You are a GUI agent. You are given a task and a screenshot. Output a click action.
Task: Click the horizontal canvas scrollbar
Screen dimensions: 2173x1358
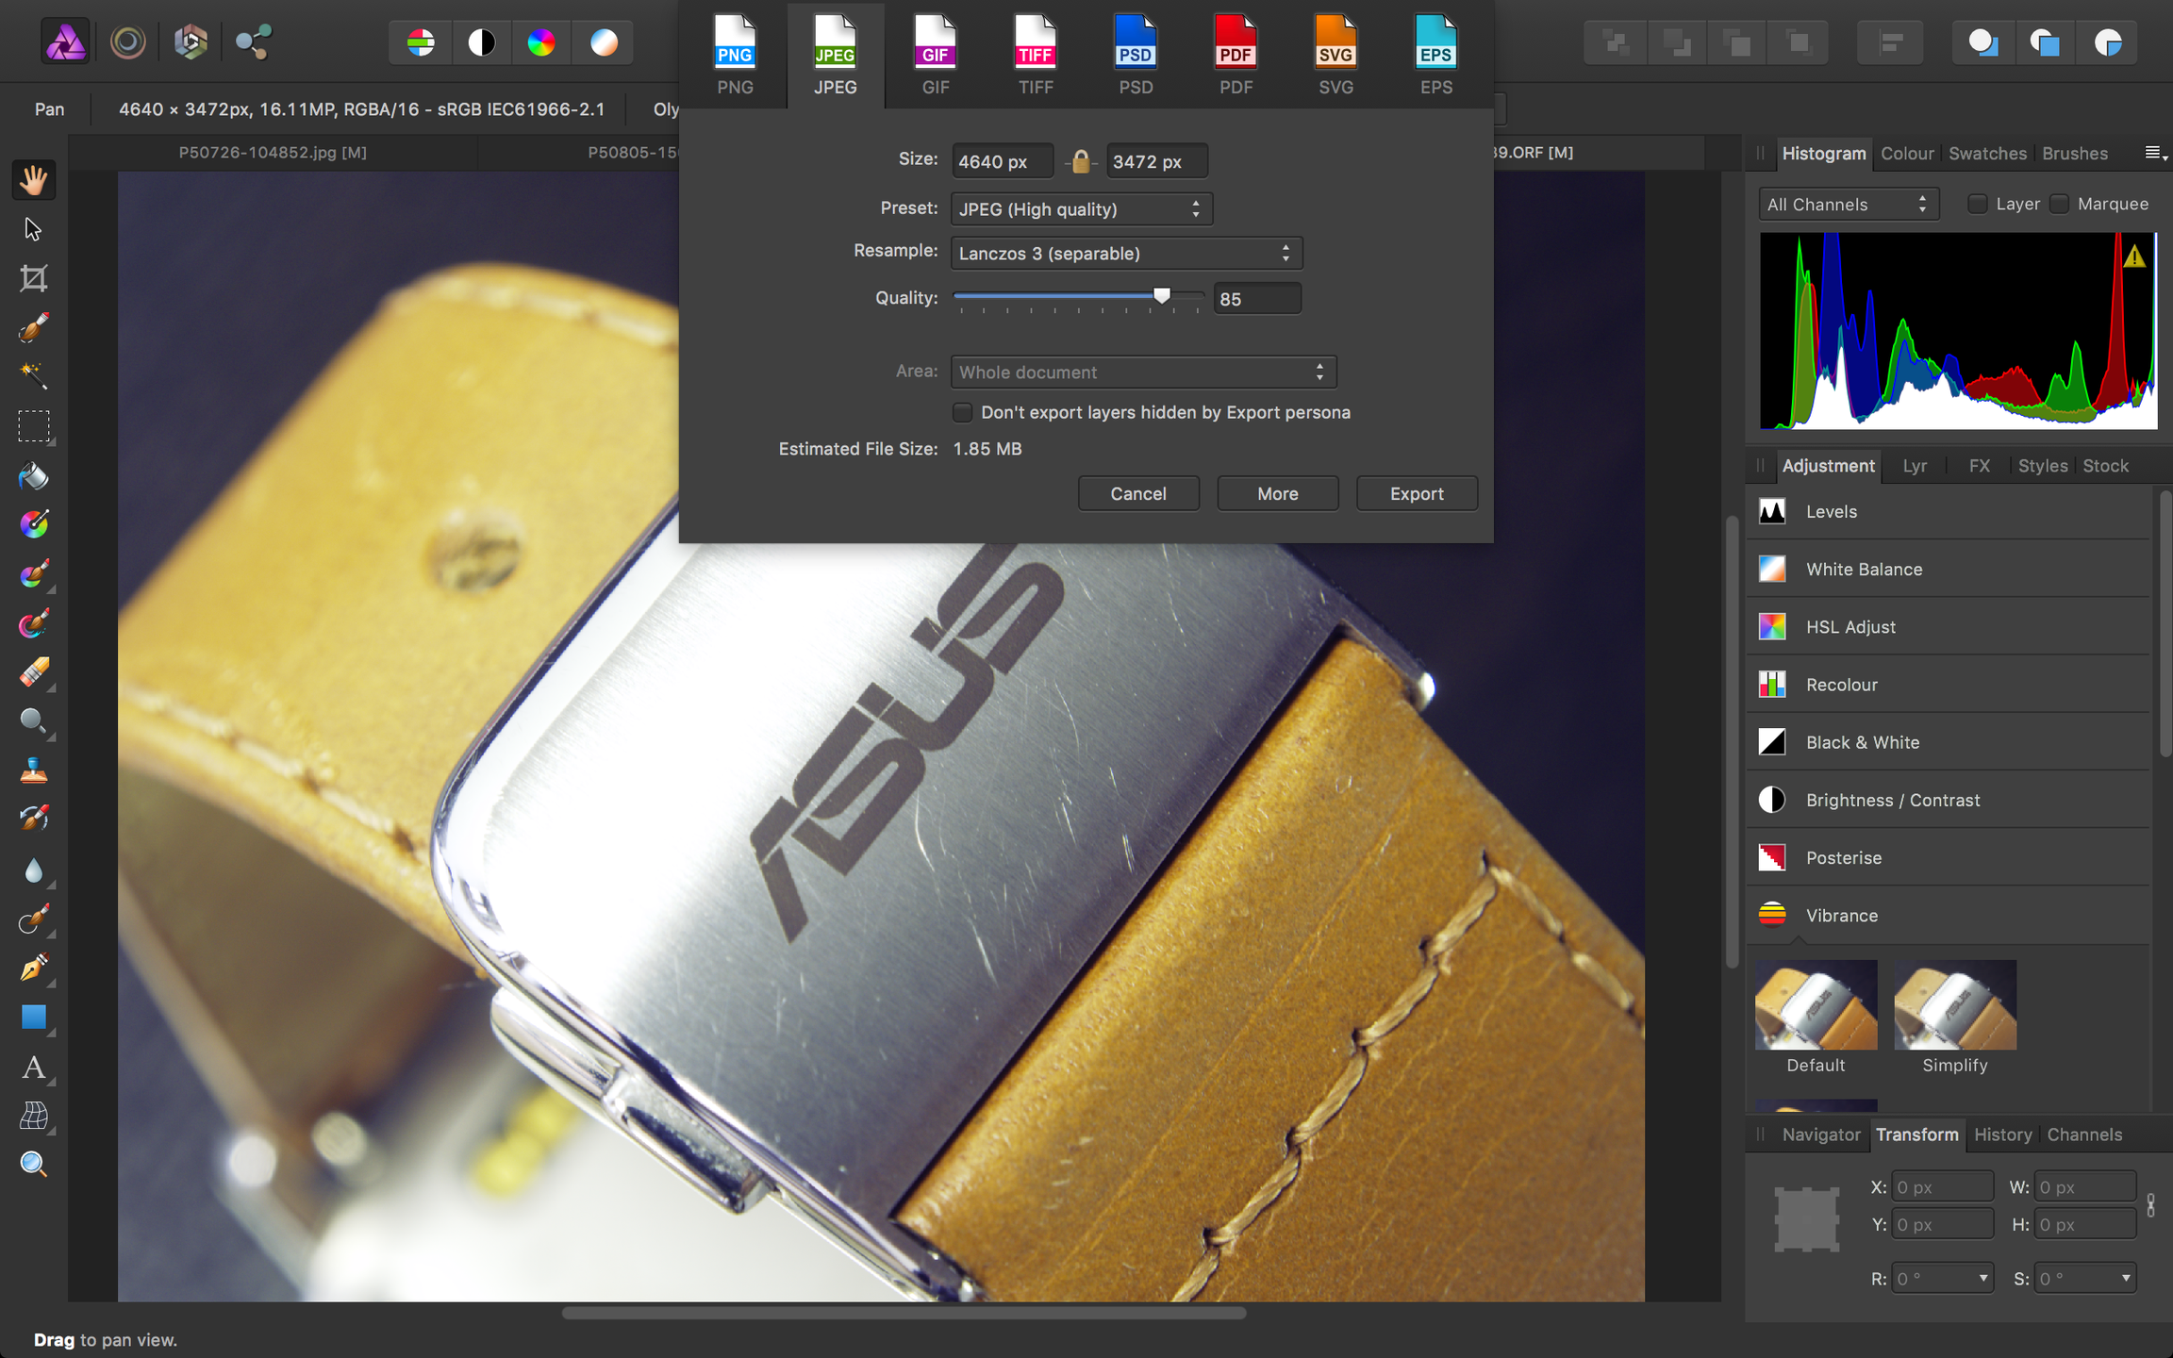click(904, 1312)
